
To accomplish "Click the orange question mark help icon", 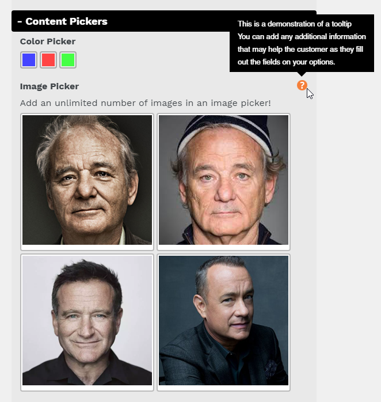I will coord(302,85).
